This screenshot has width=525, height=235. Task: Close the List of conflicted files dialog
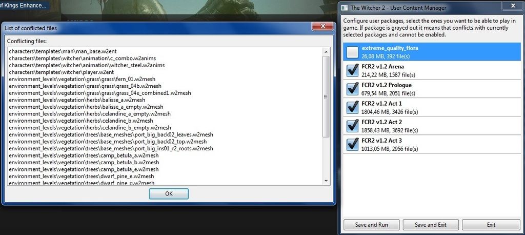point(323,26)
